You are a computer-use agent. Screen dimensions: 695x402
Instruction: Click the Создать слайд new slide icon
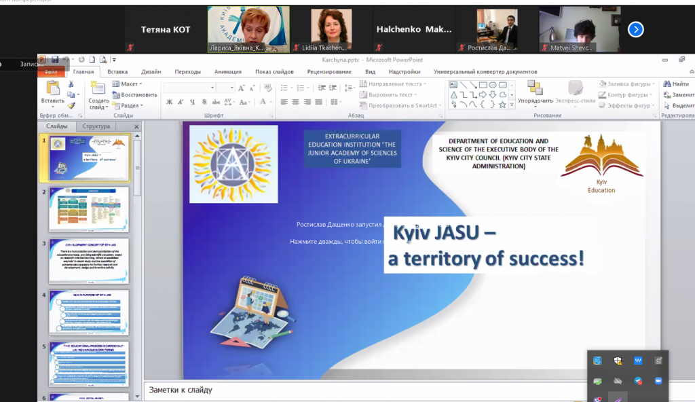(98, 88)
